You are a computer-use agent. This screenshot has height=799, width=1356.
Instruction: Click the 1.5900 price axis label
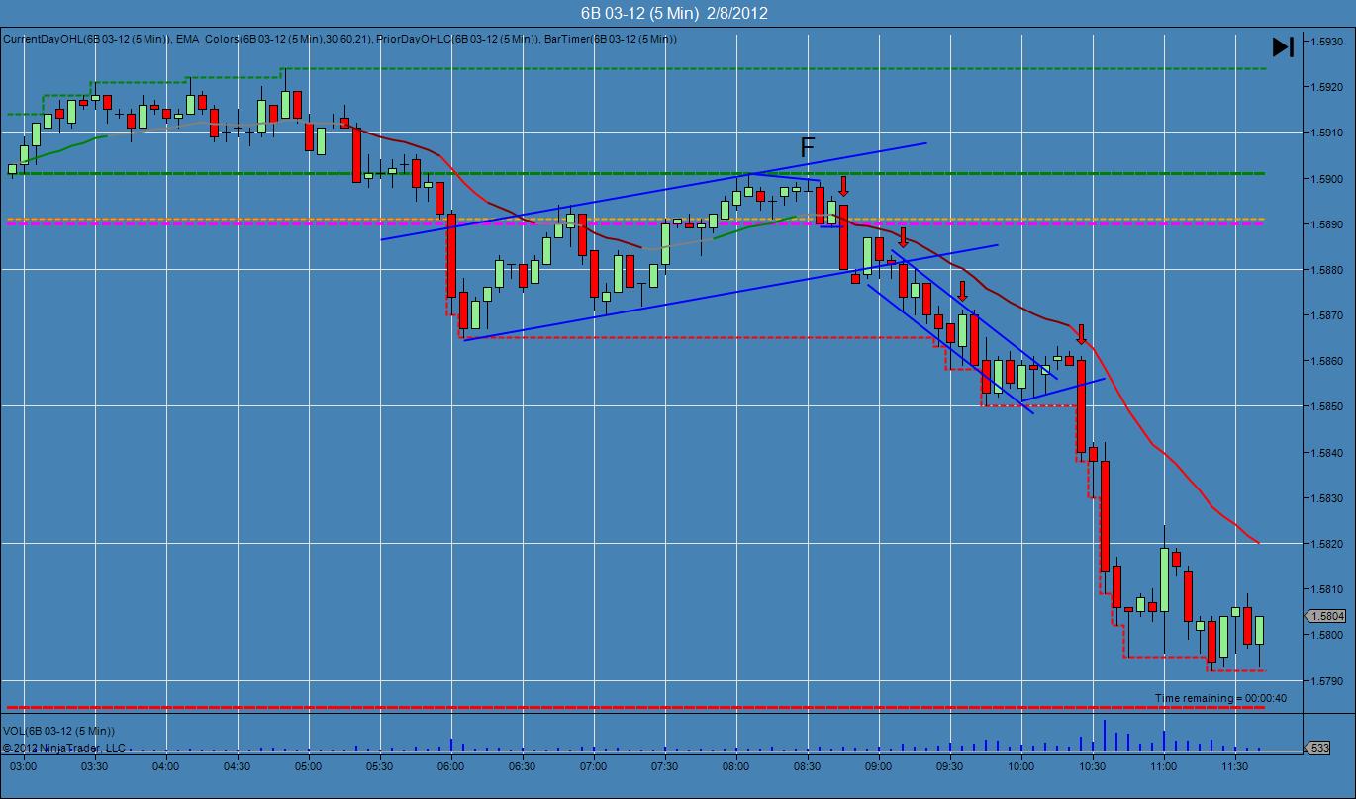1327,179
